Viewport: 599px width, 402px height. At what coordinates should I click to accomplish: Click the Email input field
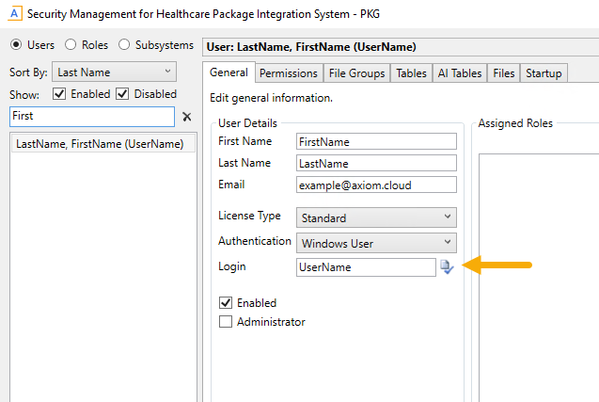click(x=375, y=185)
